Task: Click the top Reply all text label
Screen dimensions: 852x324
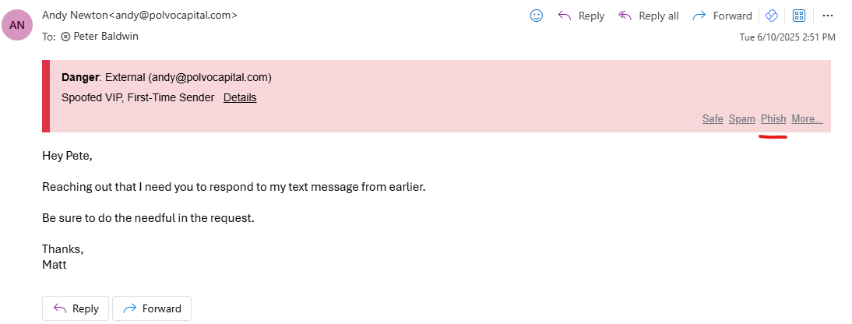Action: [x=659, y=16]
